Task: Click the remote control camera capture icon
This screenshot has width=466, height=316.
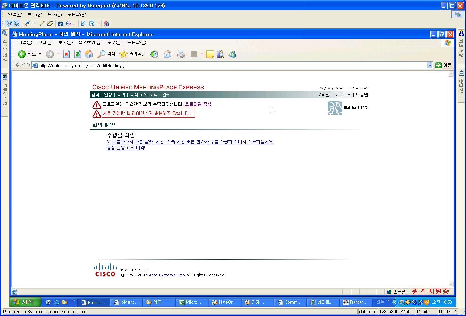Action: [x=60, y=23]
